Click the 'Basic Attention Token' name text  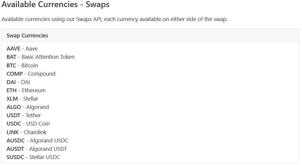(48, 57)
